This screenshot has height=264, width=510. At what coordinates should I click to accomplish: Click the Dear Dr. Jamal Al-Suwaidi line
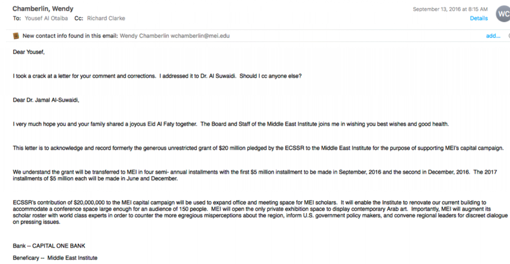(46, 100)
